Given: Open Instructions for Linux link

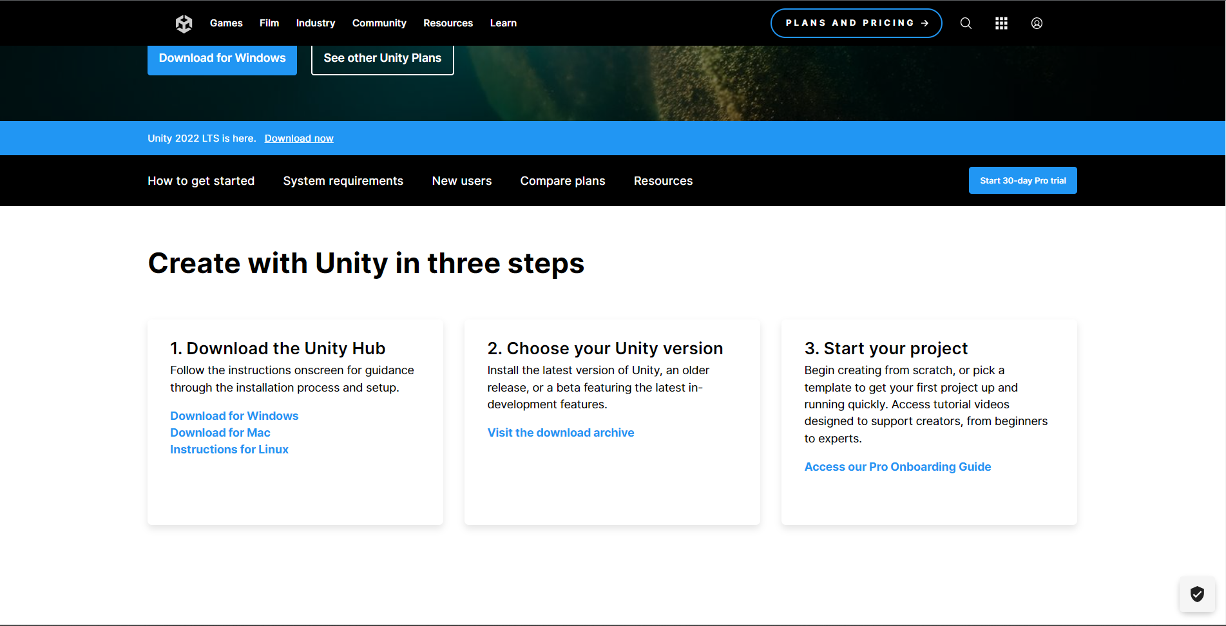Looking at the screenshot, I should [229, 450].
